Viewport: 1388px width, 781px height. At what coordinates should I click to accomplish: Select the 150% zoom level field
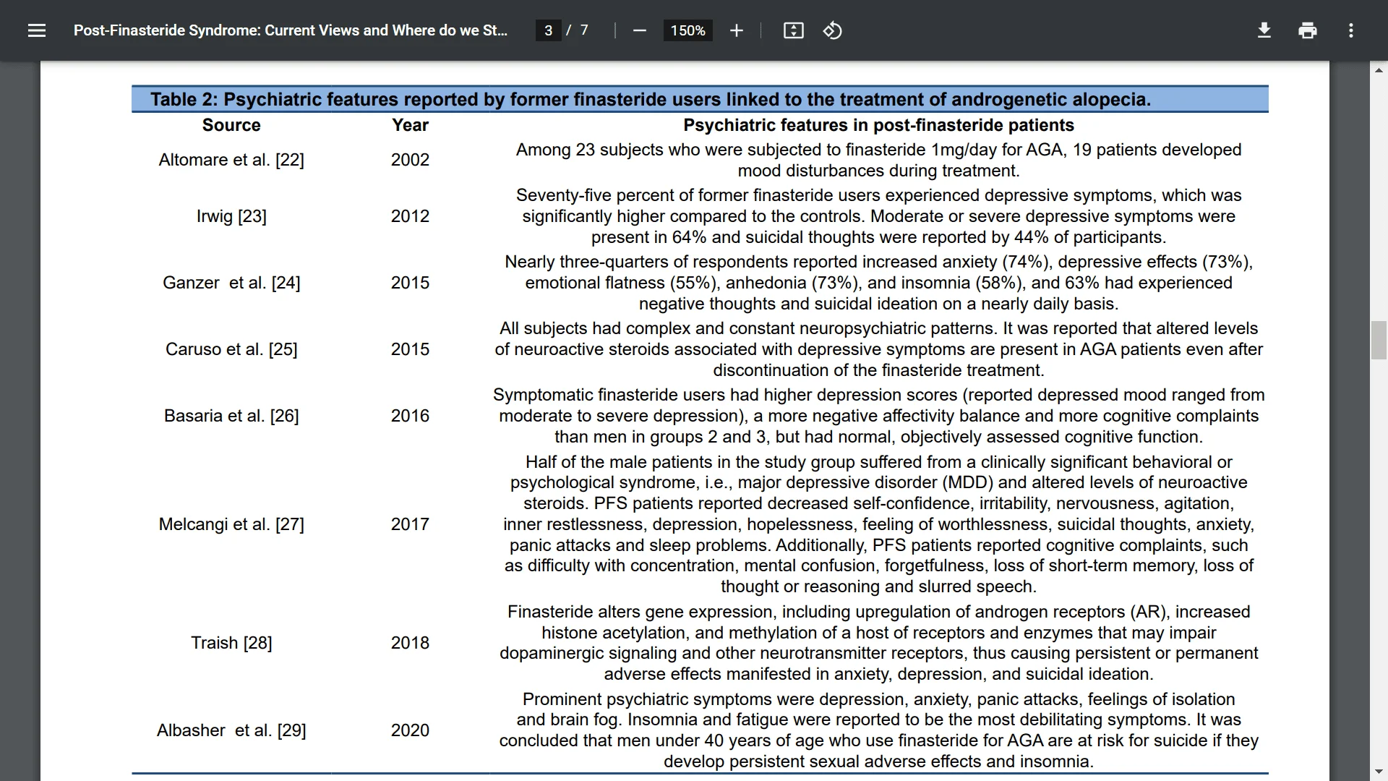pyautogui.click(x=687, y=30)
